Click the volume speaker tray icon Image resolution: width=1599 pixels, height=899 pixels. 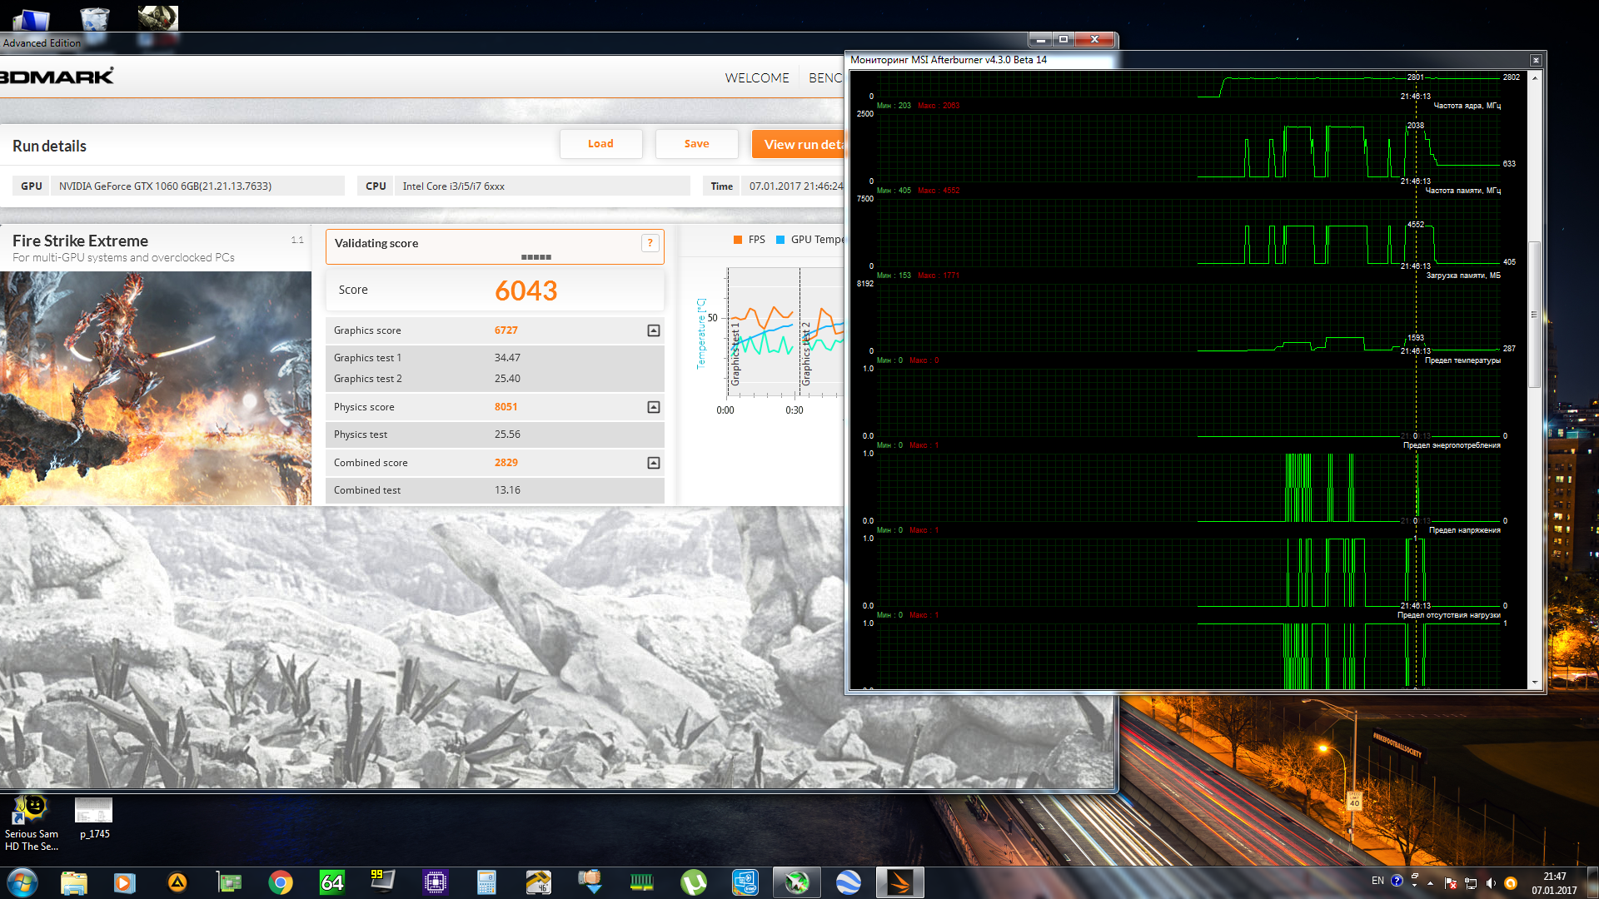click(1491, 883)
